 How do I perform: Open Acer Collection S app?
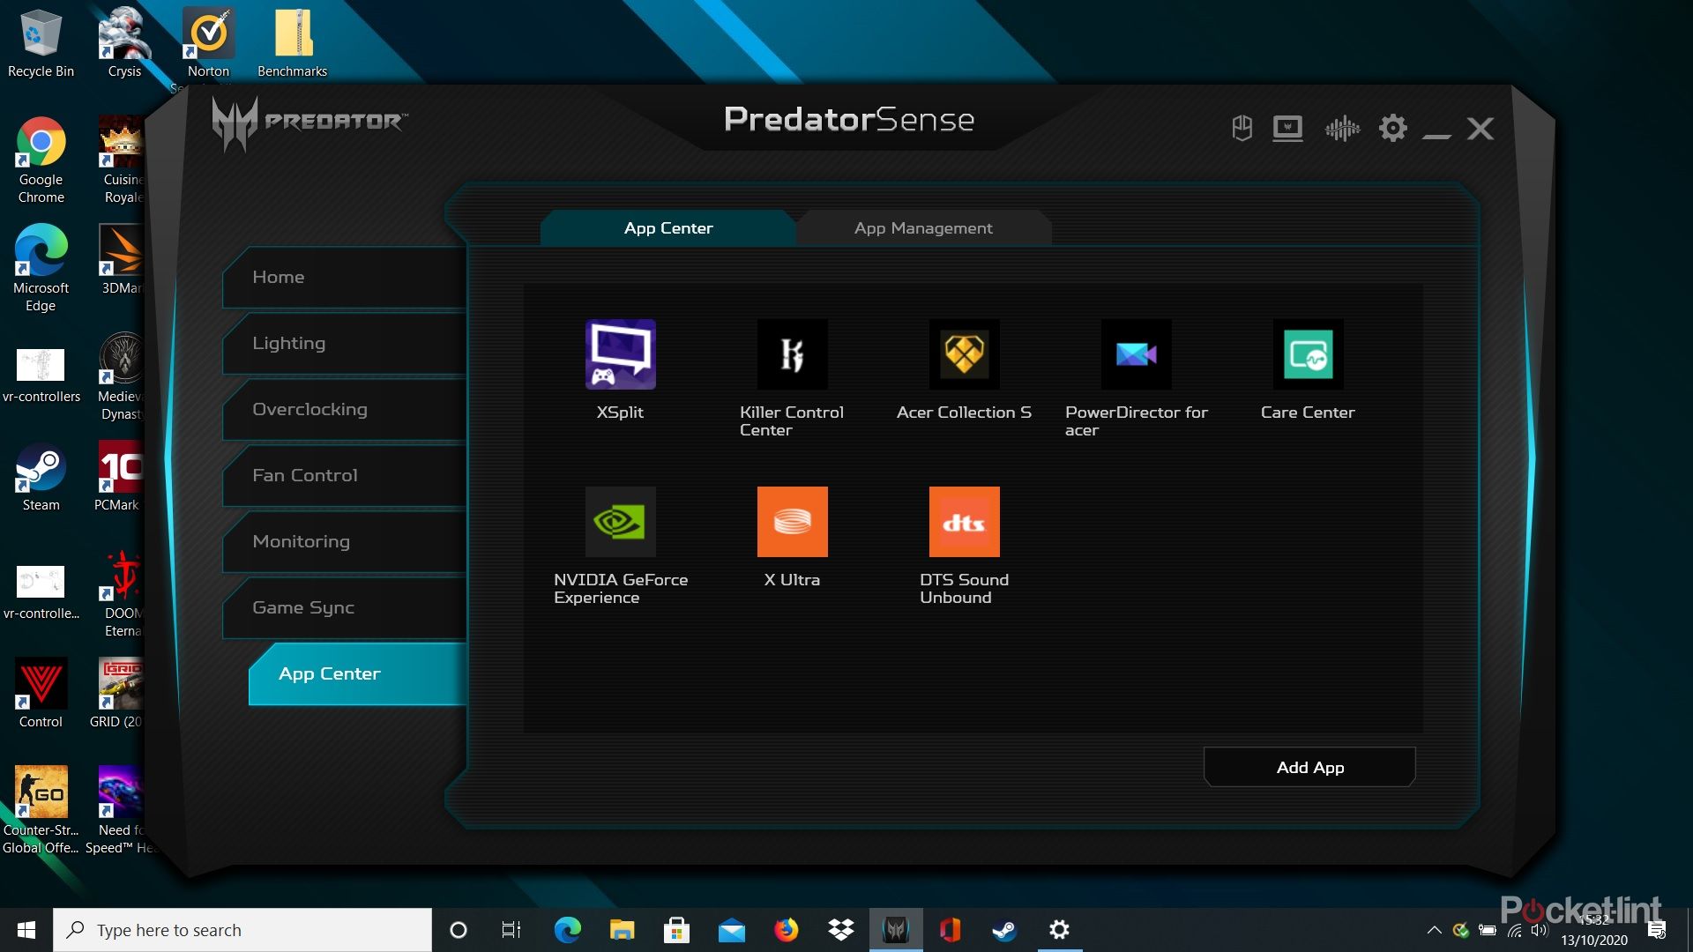tap(964, 354)
